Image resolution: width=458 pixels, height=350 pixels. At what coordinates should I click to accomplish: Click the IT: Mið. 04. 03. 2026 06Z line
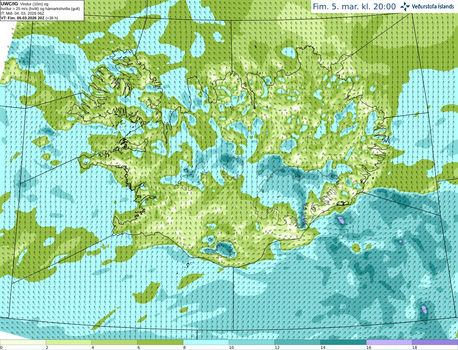pos(23,13)
